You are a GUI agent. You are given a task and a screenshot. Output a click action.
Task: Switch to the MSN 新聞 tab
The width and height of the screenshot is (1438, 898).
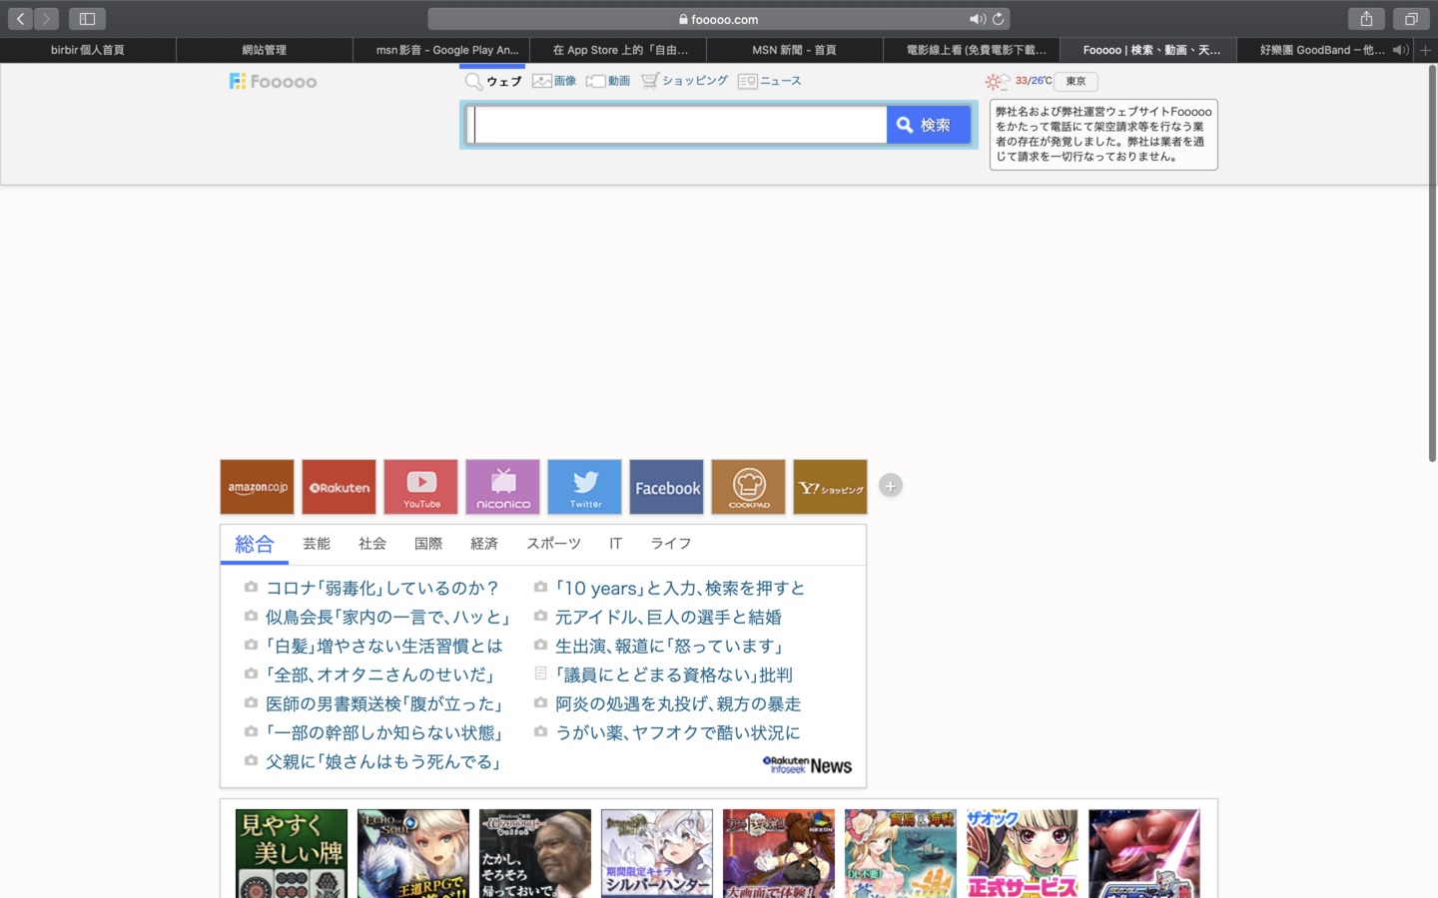tap(795, 50)
